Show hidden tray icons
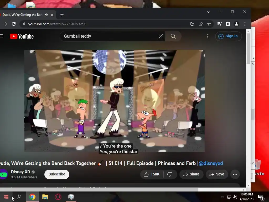The image size is (269, 202). (x=222, y=197)
